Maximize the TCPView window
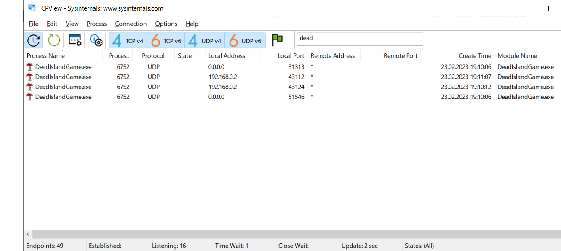This screenshot has height=251, width=561. 546,8
